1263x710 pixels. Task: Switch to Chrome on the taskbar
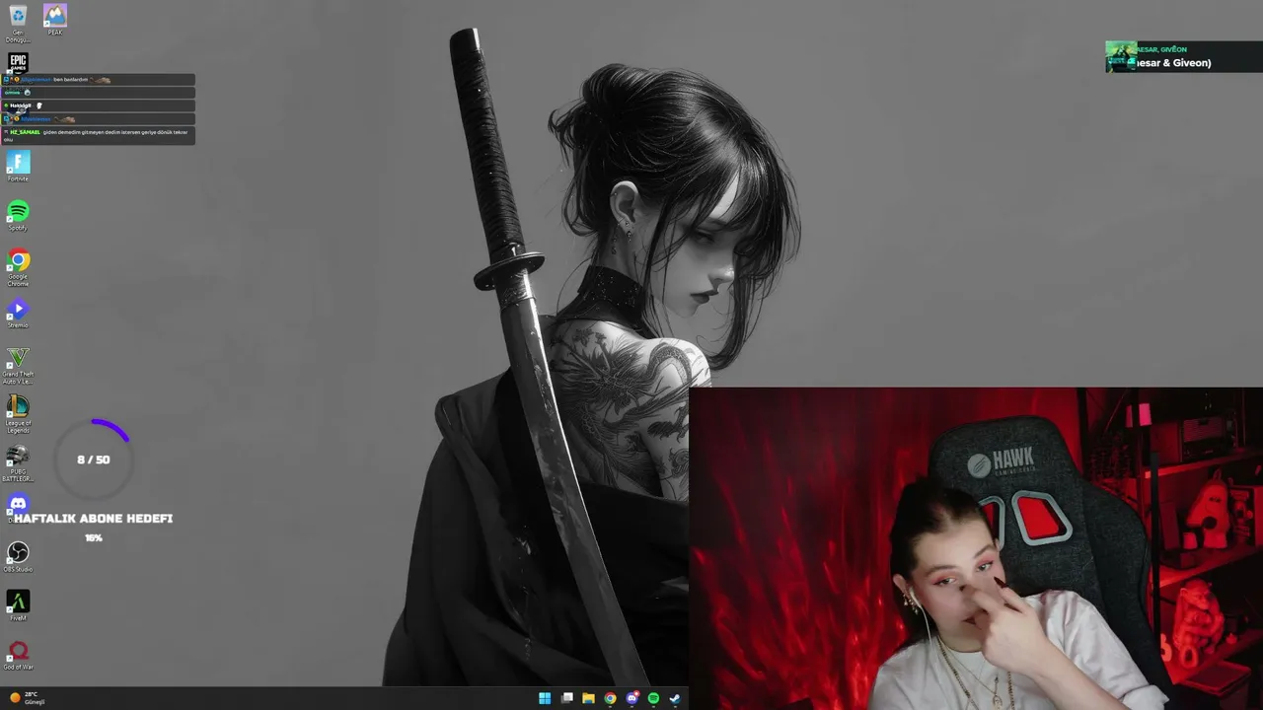click(611, 698)
